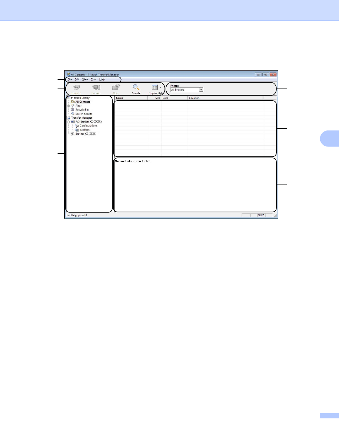Click the Search Results magnifier icon in tree
Image resolution: width=339 pixels, height=439 pixels.
point(73,114)
